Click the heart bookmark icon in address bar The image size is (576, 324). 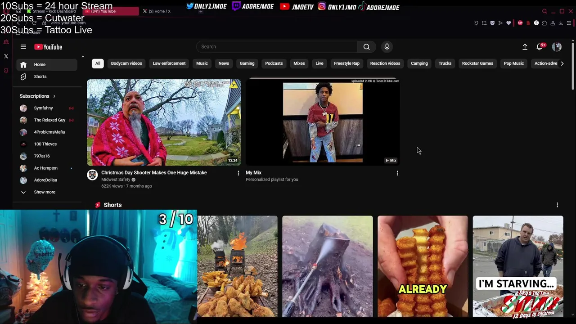(x=508, y=23)
